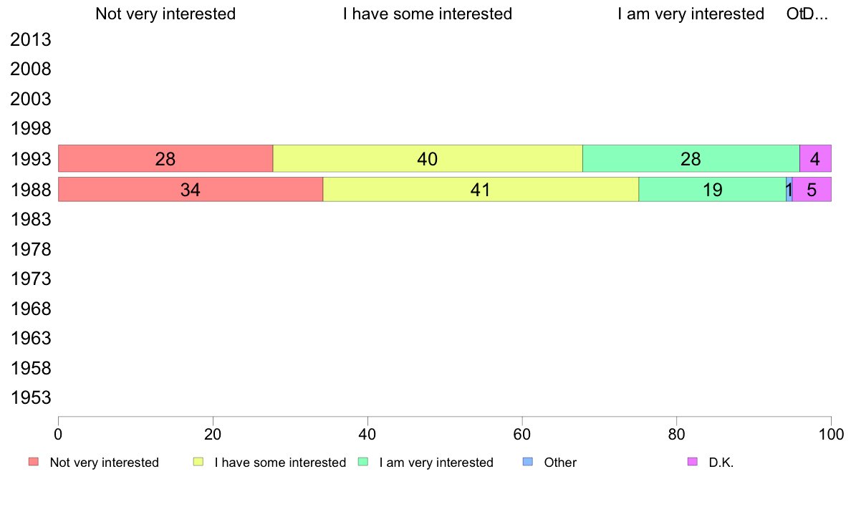The image size is (851, 527).
Task: Click the Other legend text label
Action: coord(560,463)
